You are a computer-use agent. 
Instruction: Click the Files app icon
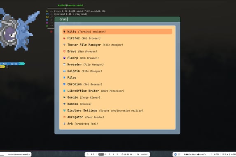(x=64, y=78)
